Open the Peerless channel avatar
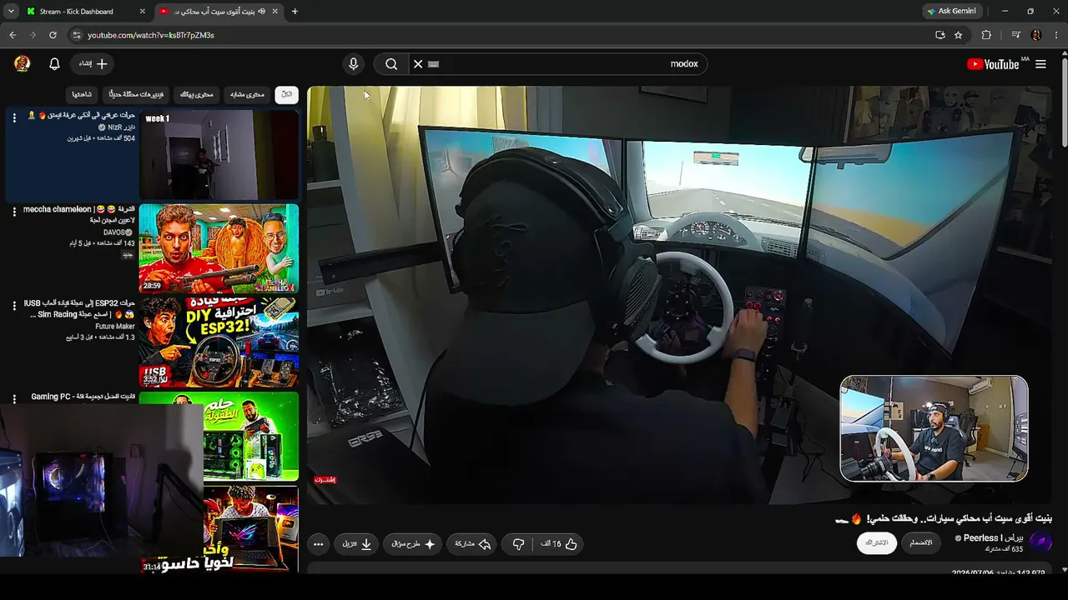The width and height of the screenshot is (1068, 600). (1040, 542)
